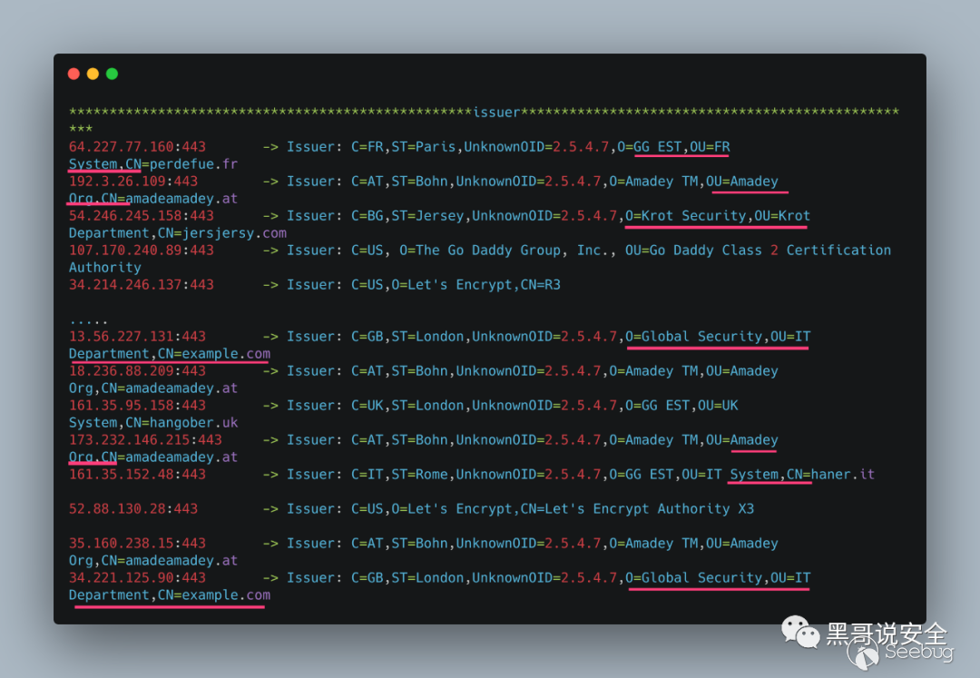Select IP address 13.56.227.131:443
Screen dimensions: 980x678
pos(137,336)
